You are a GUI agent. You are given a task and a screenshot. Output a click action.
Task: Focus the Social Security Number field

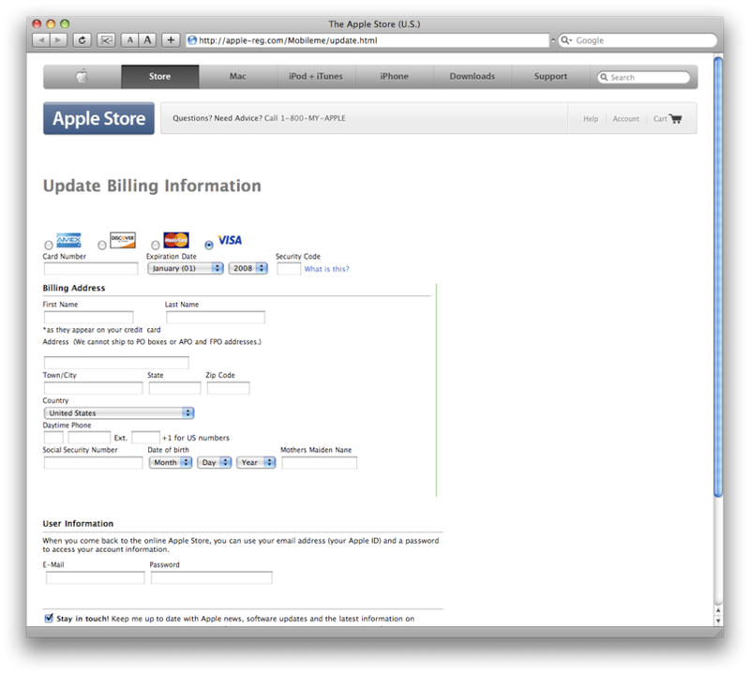(93, 462)
